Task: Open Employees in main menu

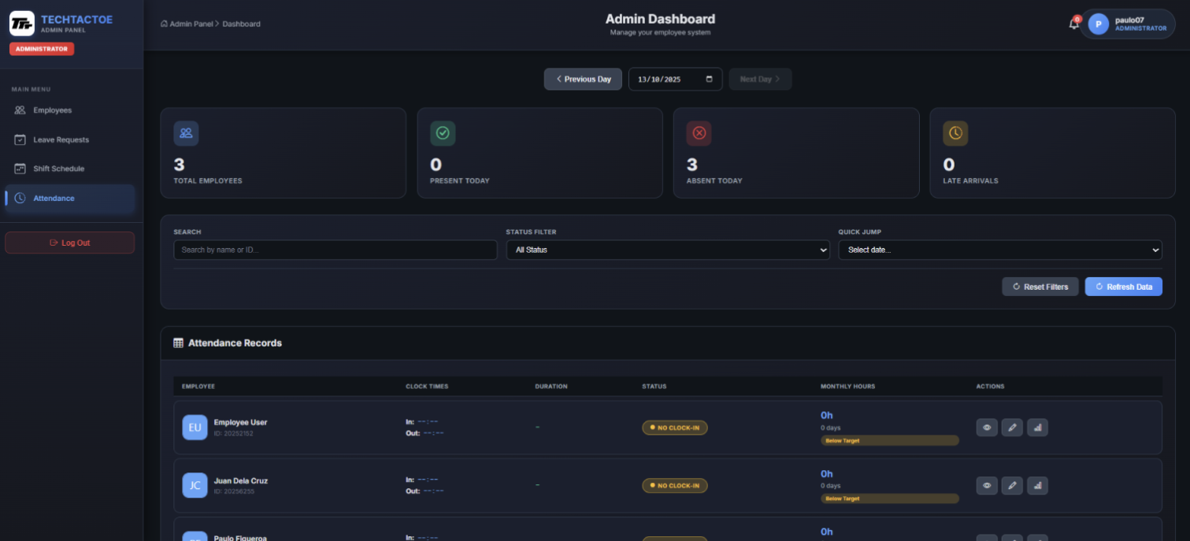Action: (69, 110)
